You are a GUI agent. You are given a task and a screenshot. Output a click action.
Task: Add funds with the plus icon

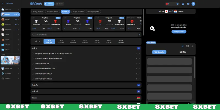(178, 4)
